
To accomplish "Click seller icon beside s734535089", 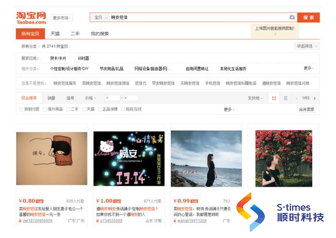I will 97,221.
